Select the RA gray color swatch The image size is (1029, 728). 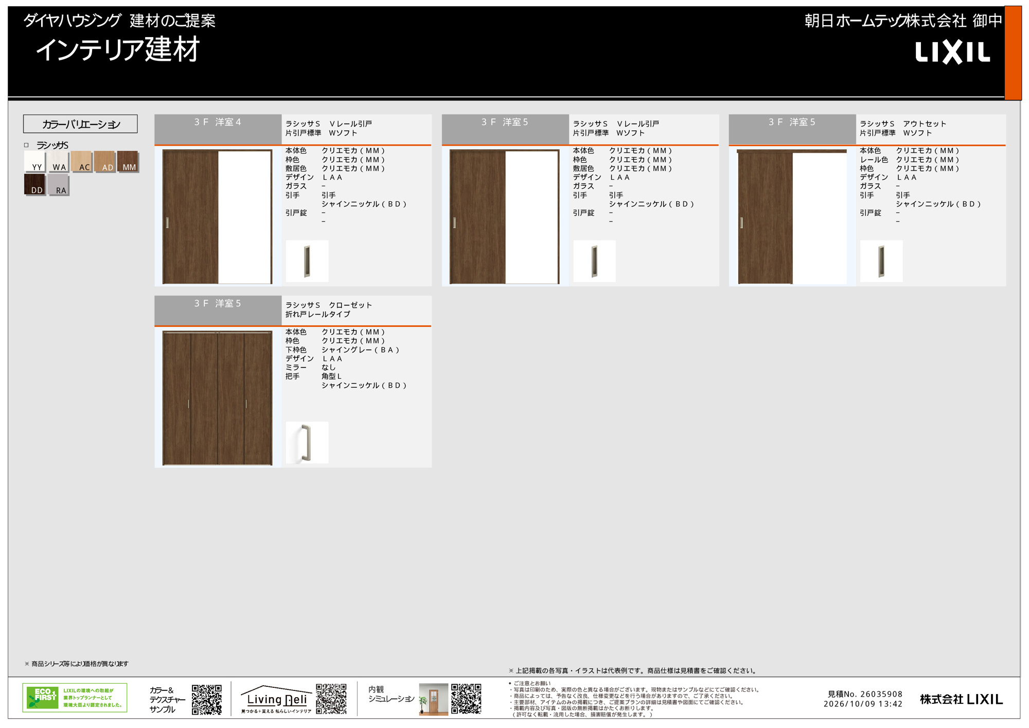click(59, 185)
